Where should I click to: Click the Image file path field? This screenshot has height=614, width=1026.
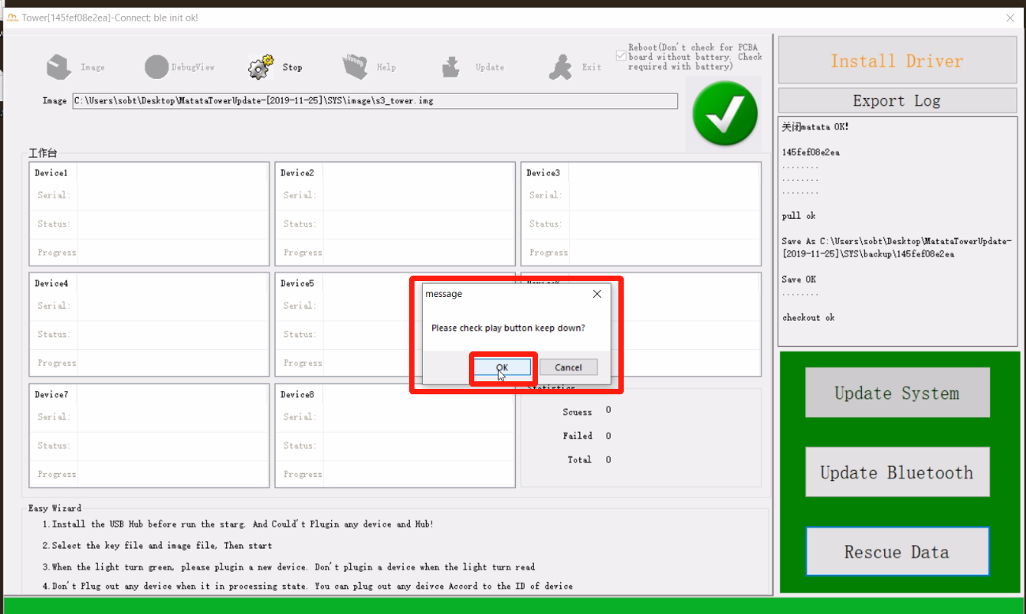pos(375,101)
